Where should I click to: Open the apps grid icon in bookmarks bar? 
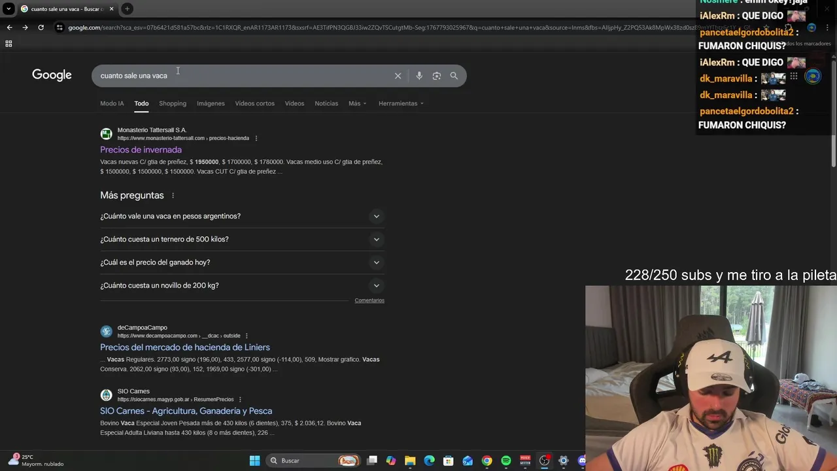point(9,44)
